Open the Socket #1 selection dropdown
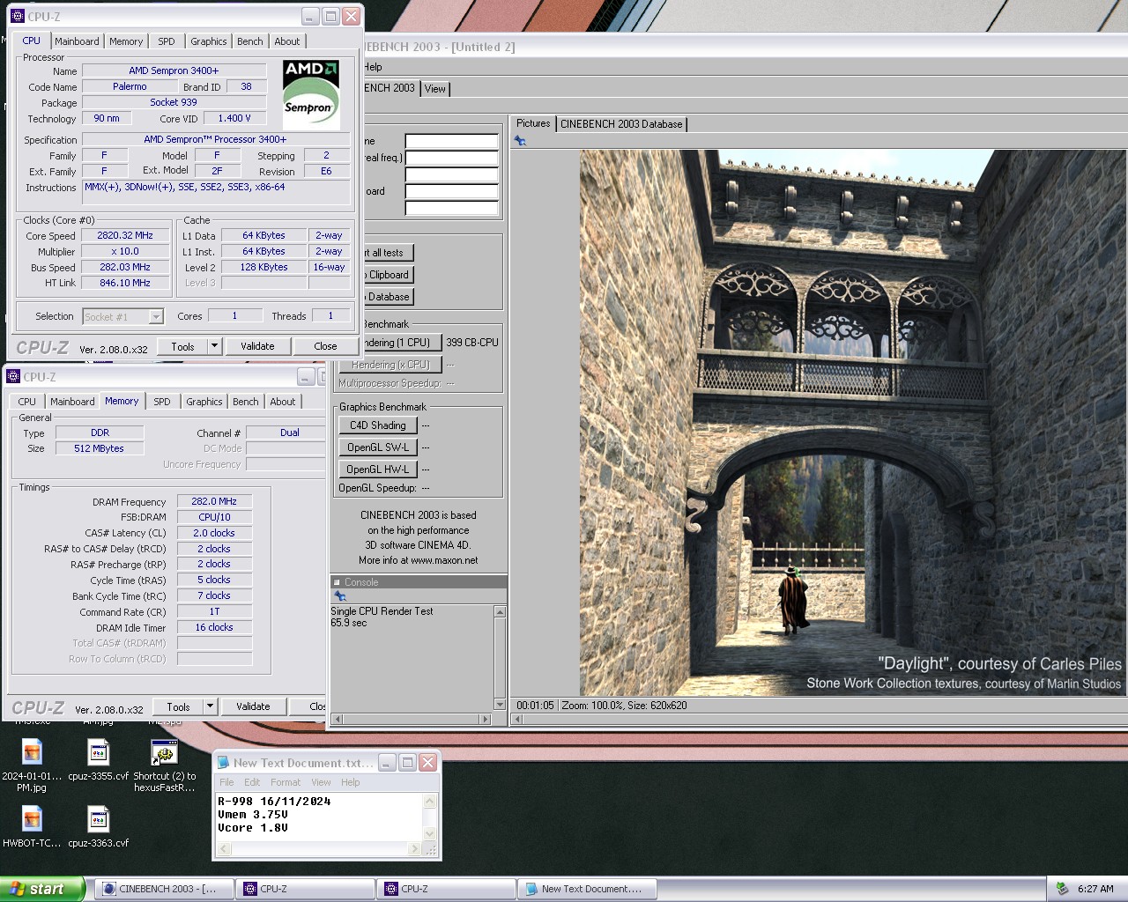 (x=156, y=317)
